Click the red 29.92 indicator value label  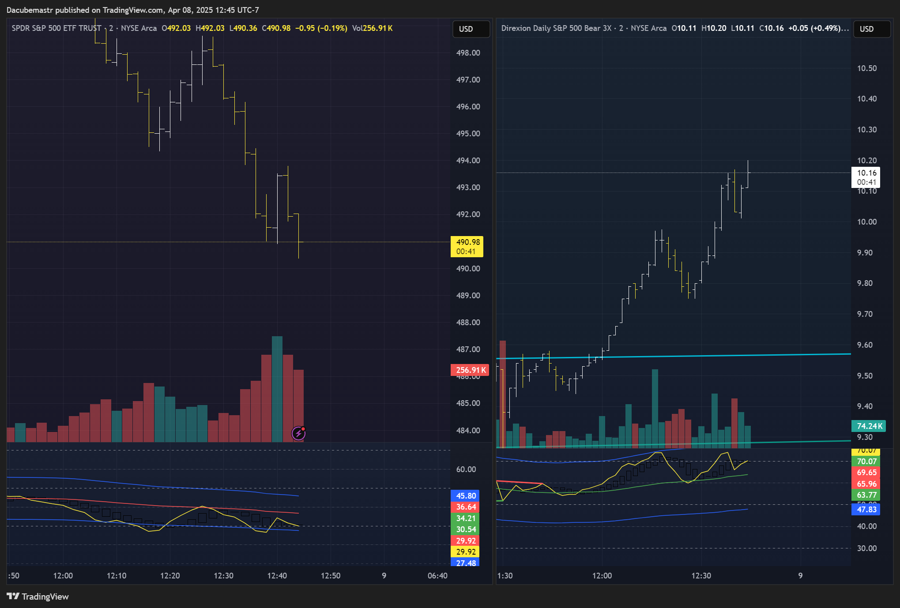pyautogui.click(x=466, y=541)
